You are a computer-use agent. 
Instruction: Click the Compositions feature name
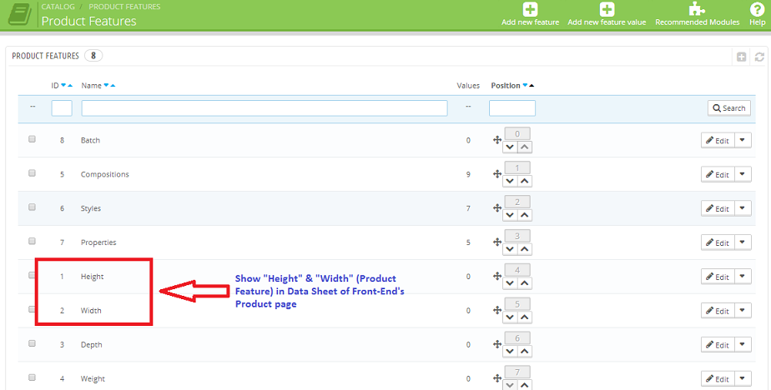coord(105,174)
